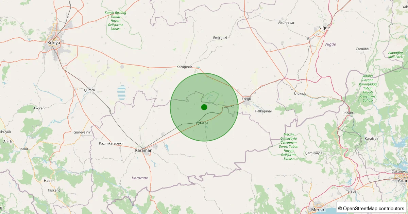
Task: Select the Aladağlar Milli Parkı label
Action: tap(395, 55)
